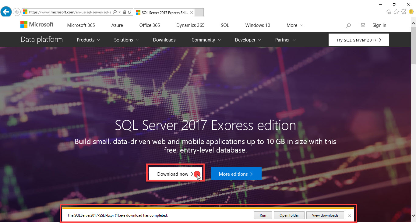Click the Download now button

(175, 173)
